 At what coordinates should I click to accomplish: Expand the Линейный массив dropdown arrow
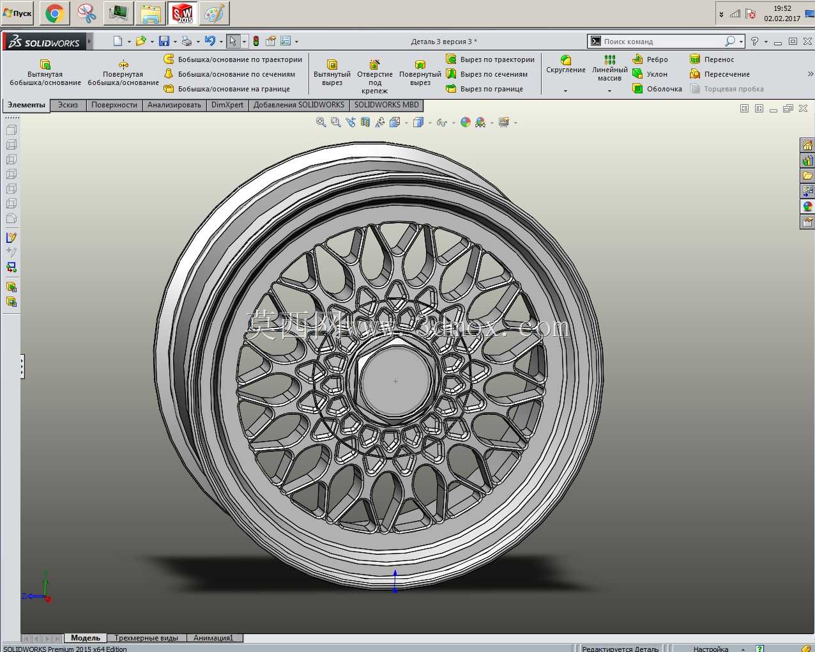point(609,91)
